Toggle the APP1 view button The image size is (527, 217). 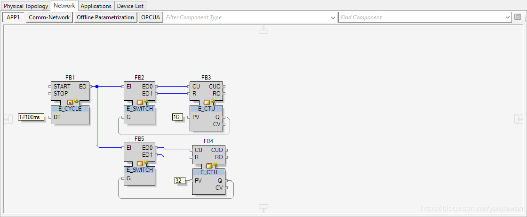13,17
